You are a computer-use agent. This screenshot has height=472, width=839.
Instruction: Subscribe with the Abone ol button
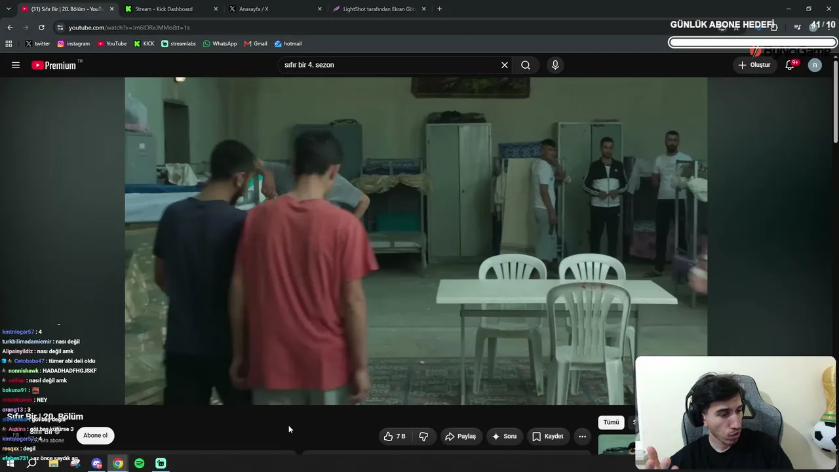pyautogui.click(x=95, y=435)
